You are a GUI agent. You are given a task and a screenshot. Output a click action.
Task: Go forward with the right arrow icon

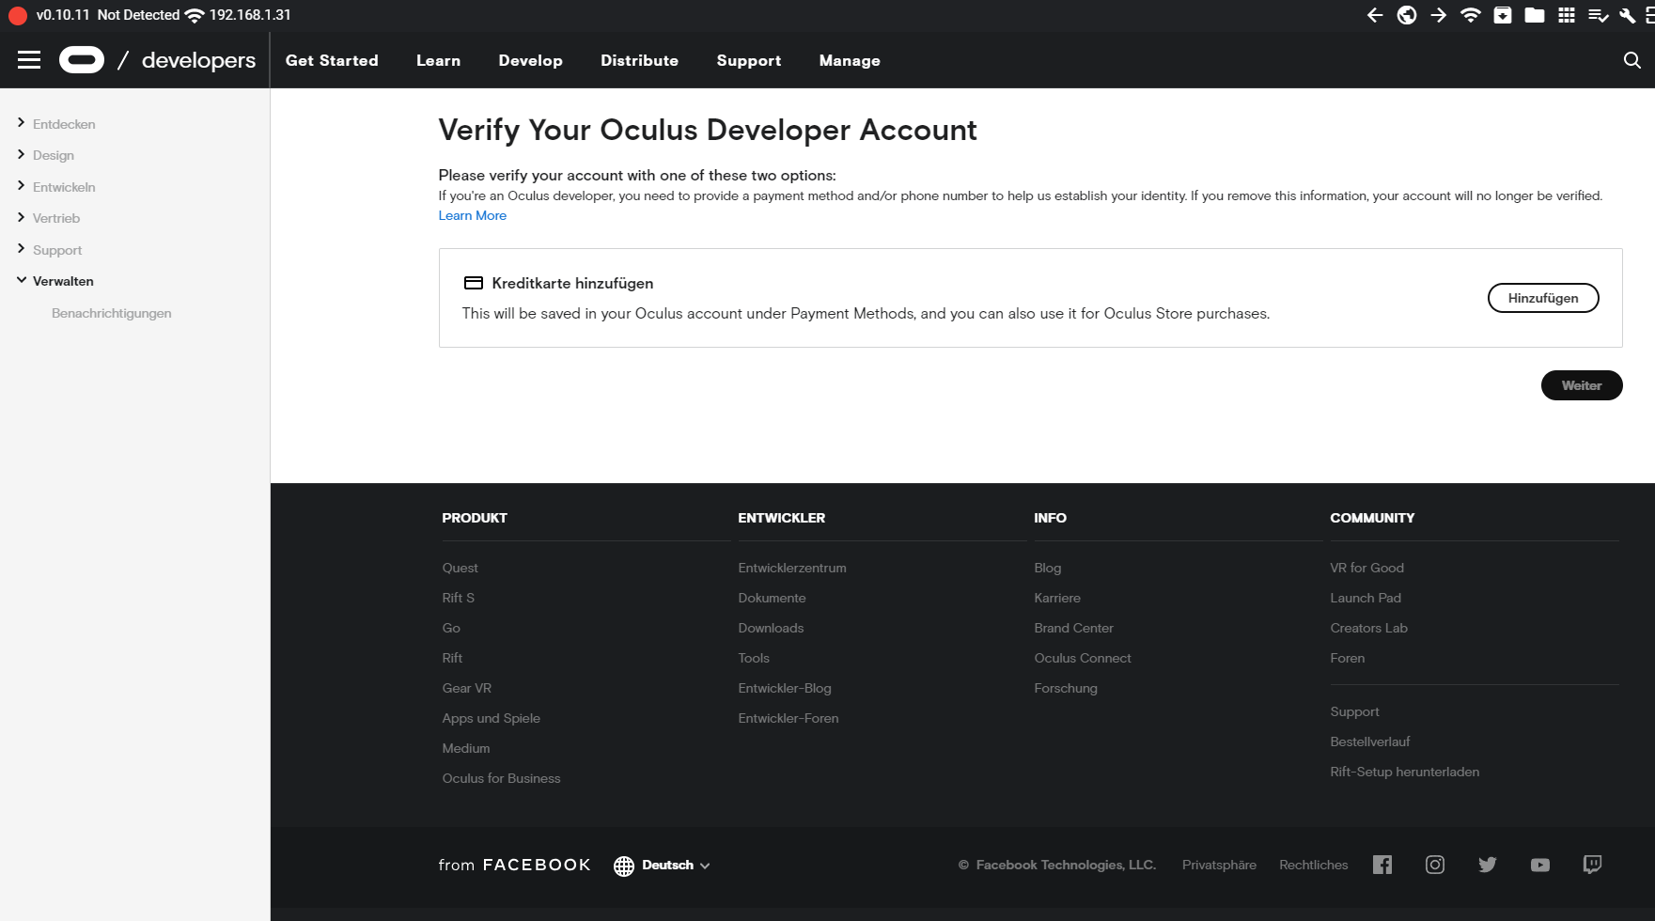click(x=1439, y=15)
